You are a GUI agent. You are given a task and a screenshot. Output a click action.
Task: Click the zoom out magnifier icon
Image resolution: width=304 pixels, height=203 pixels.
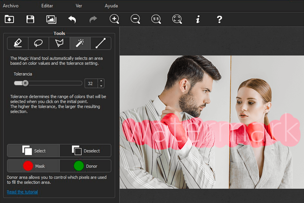pyautogui.click(x=135, y=19)
